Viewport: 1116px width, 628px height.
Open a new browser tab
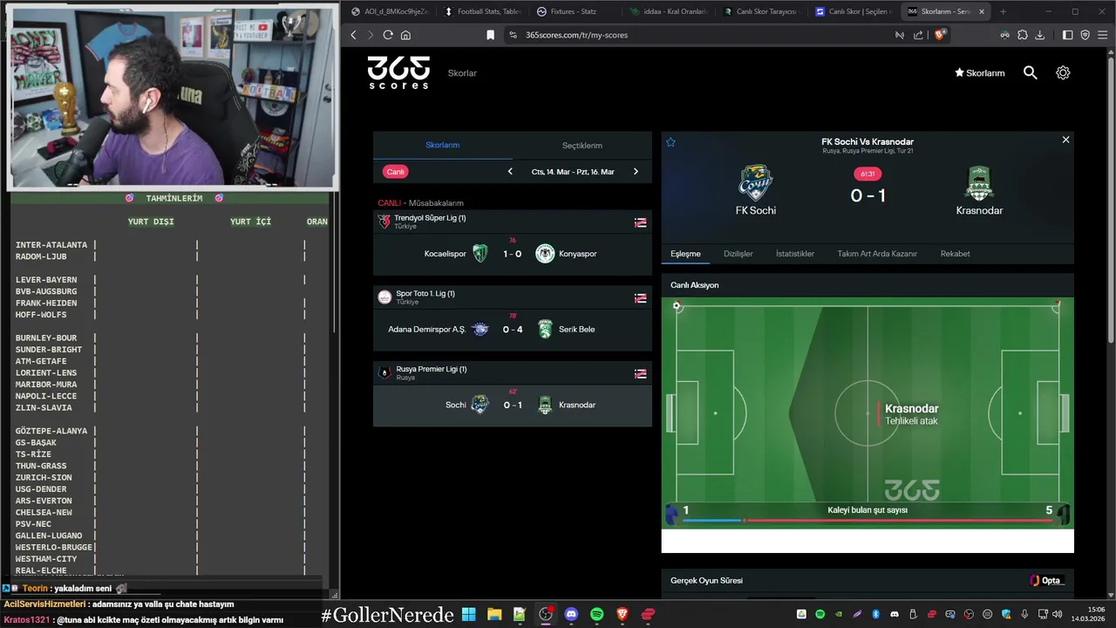pos(1003,11)
